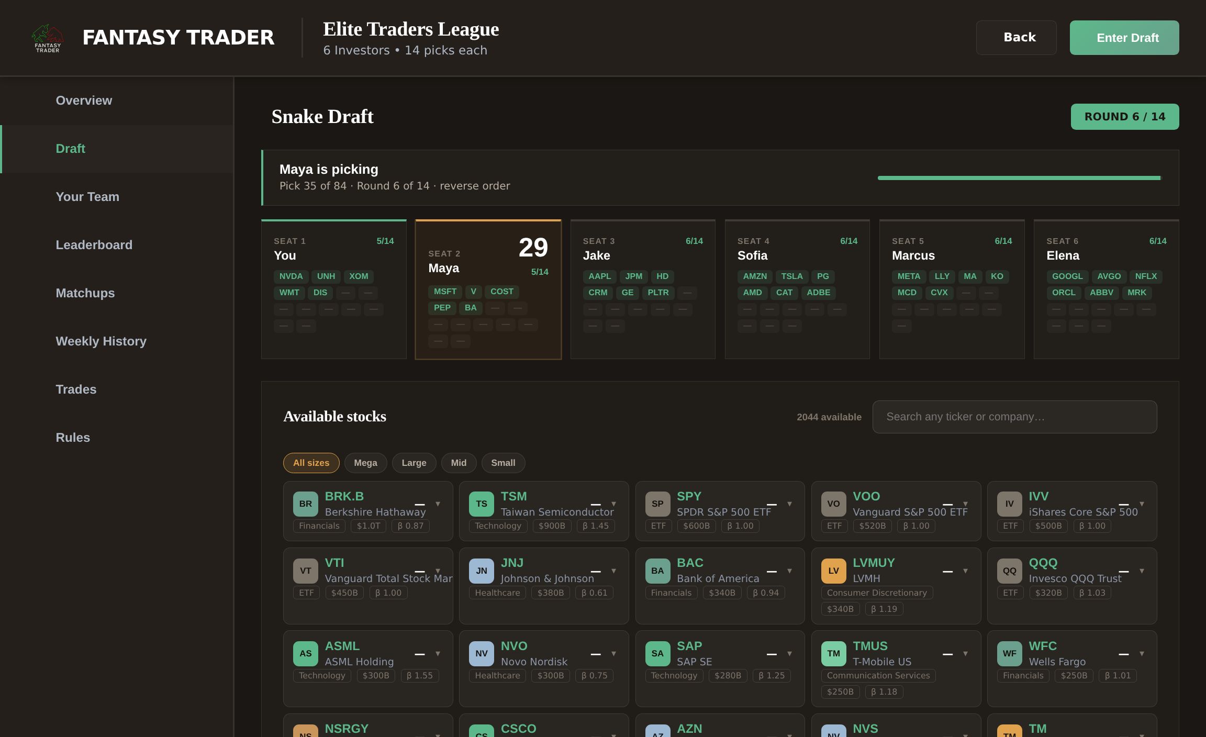Click the META pick in Marcus's seat
Viewport: 1206px width, 737px height.
click(909, 276)
